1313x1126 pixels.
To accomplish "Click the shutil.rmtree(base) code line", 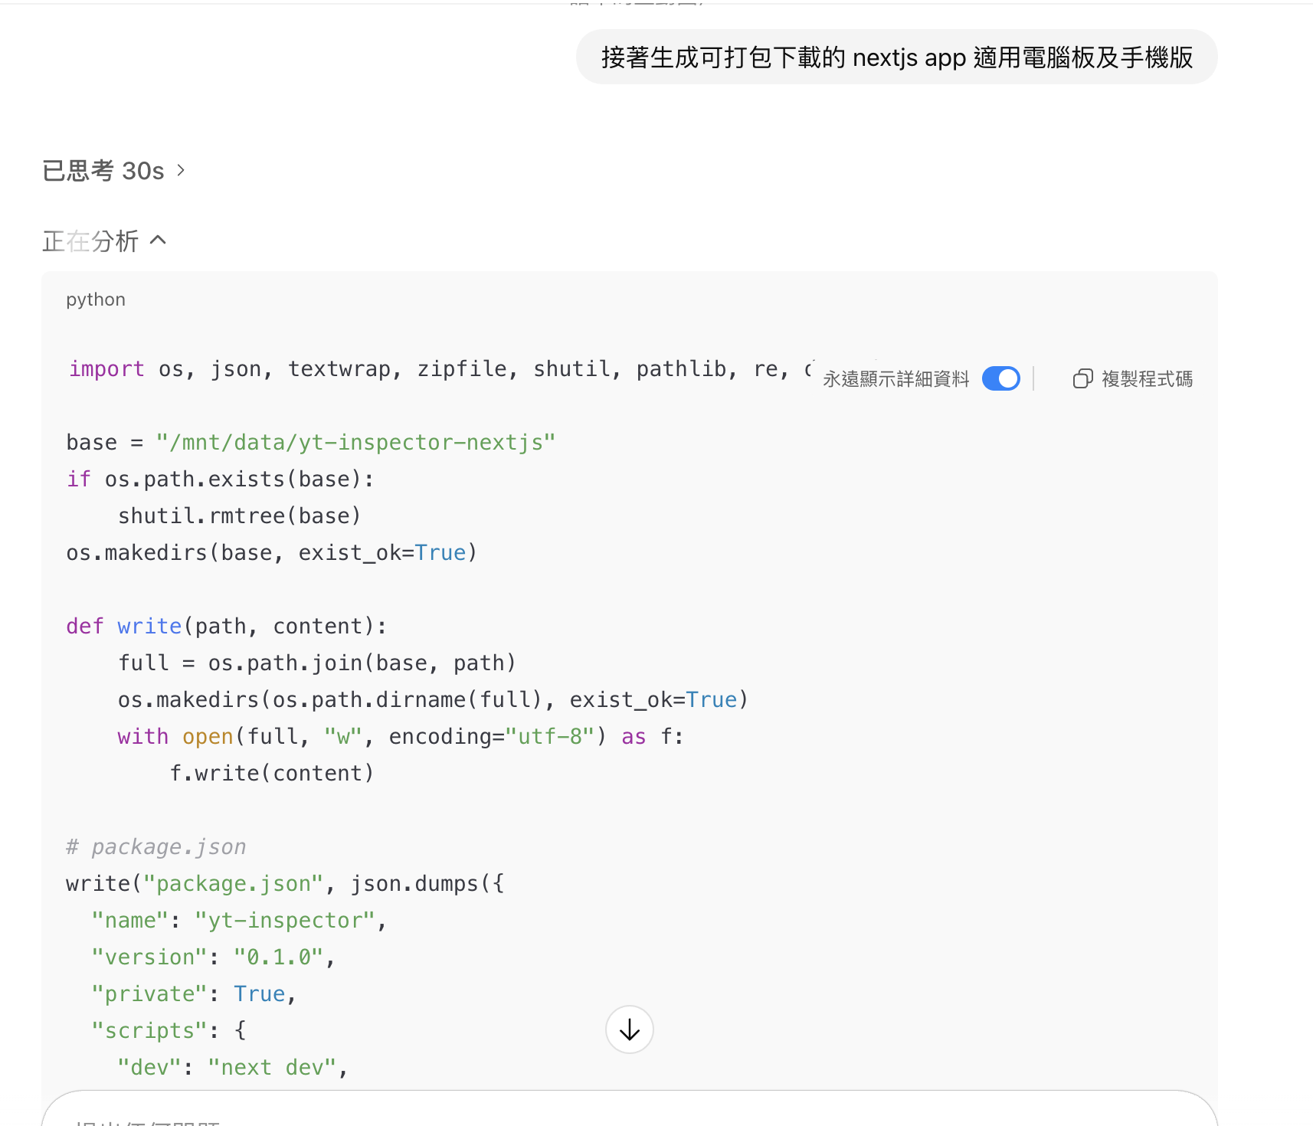I will (x=239, y=516).
